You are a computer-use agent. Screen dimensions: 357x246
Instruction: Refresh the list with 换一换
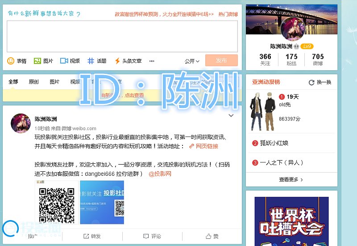tap(320, 82)
